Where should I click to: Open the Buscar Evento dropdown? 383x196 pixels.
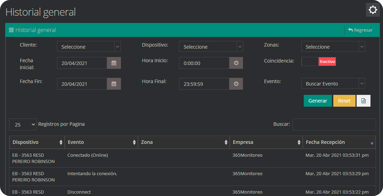(333, 83)
